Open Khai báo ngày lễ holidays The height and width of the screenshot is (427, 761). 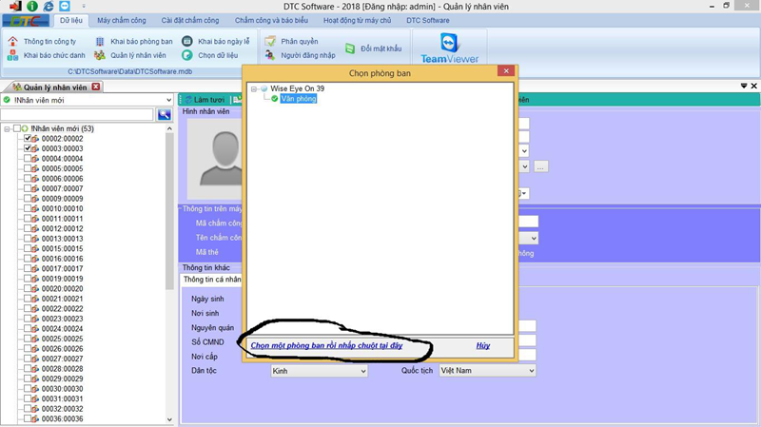pos(223,42)
